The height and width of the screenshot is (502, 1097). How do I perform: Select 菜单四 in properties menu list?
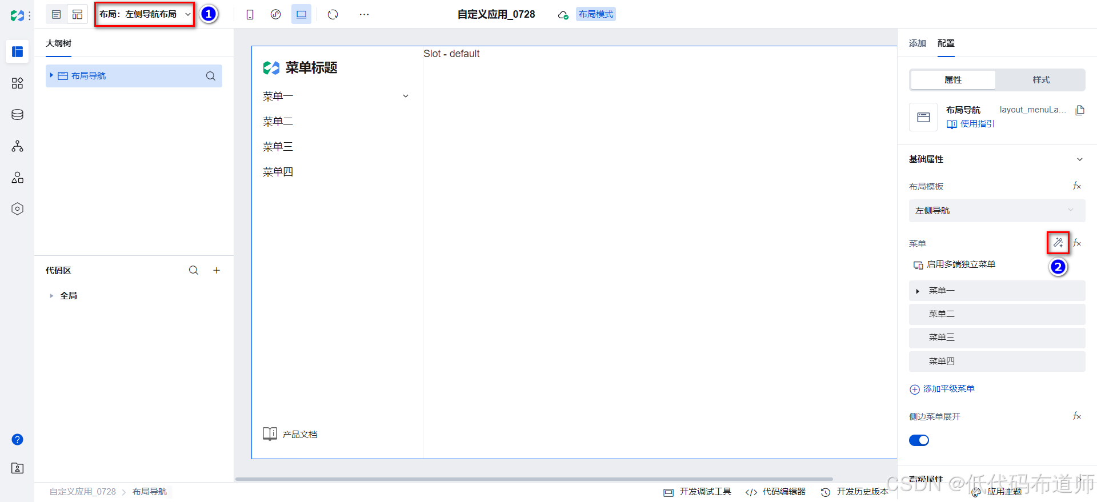[x=997, y=362]
